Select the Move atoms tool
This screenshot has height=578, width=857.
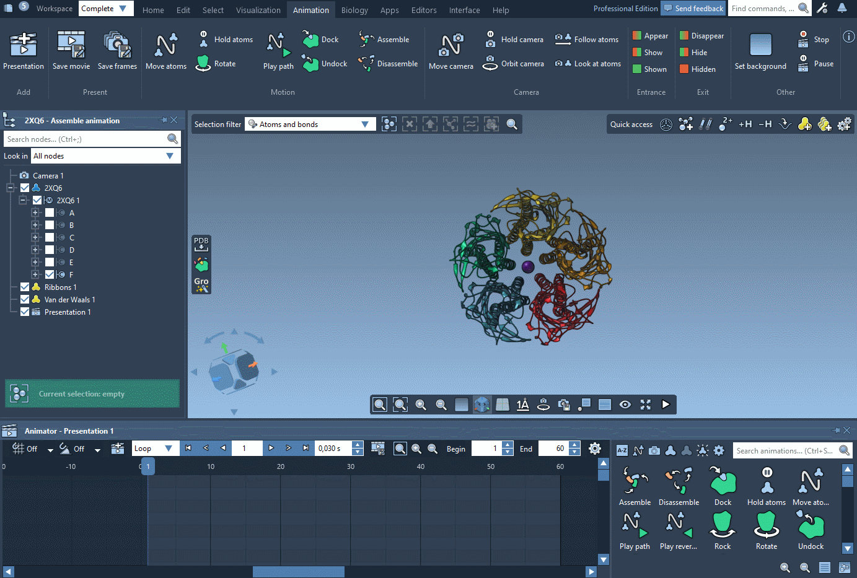(x=165, y=50)
